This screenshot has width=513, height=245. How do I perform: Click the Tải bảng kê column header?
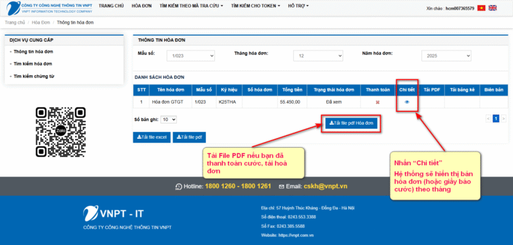pos(462,90)
